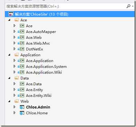Expand the Ace.AutoMapper project
Viewport: 136px width, 127px height.
point(15,31)
